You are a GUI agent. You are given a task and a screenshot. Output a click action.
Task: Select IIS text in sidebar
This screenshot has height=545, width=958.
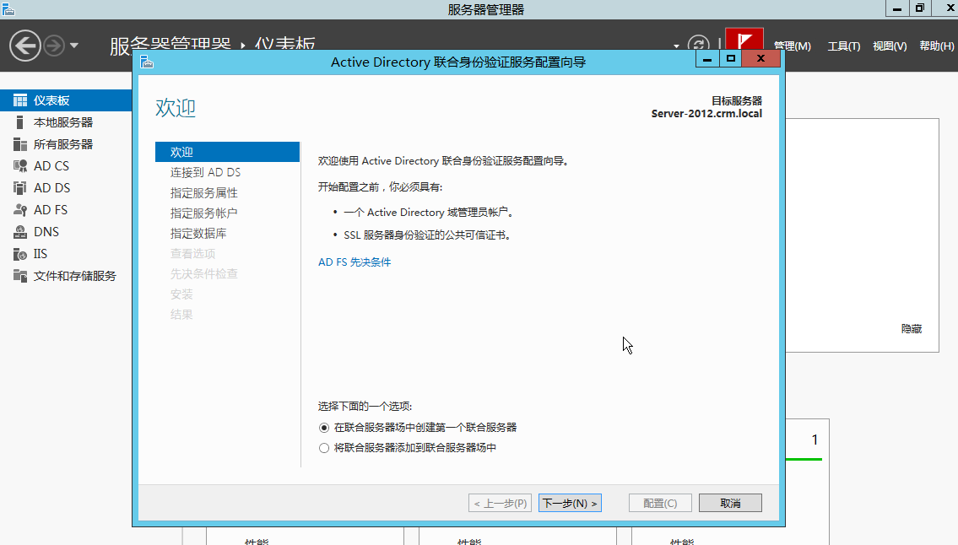(x=41, y=254)
